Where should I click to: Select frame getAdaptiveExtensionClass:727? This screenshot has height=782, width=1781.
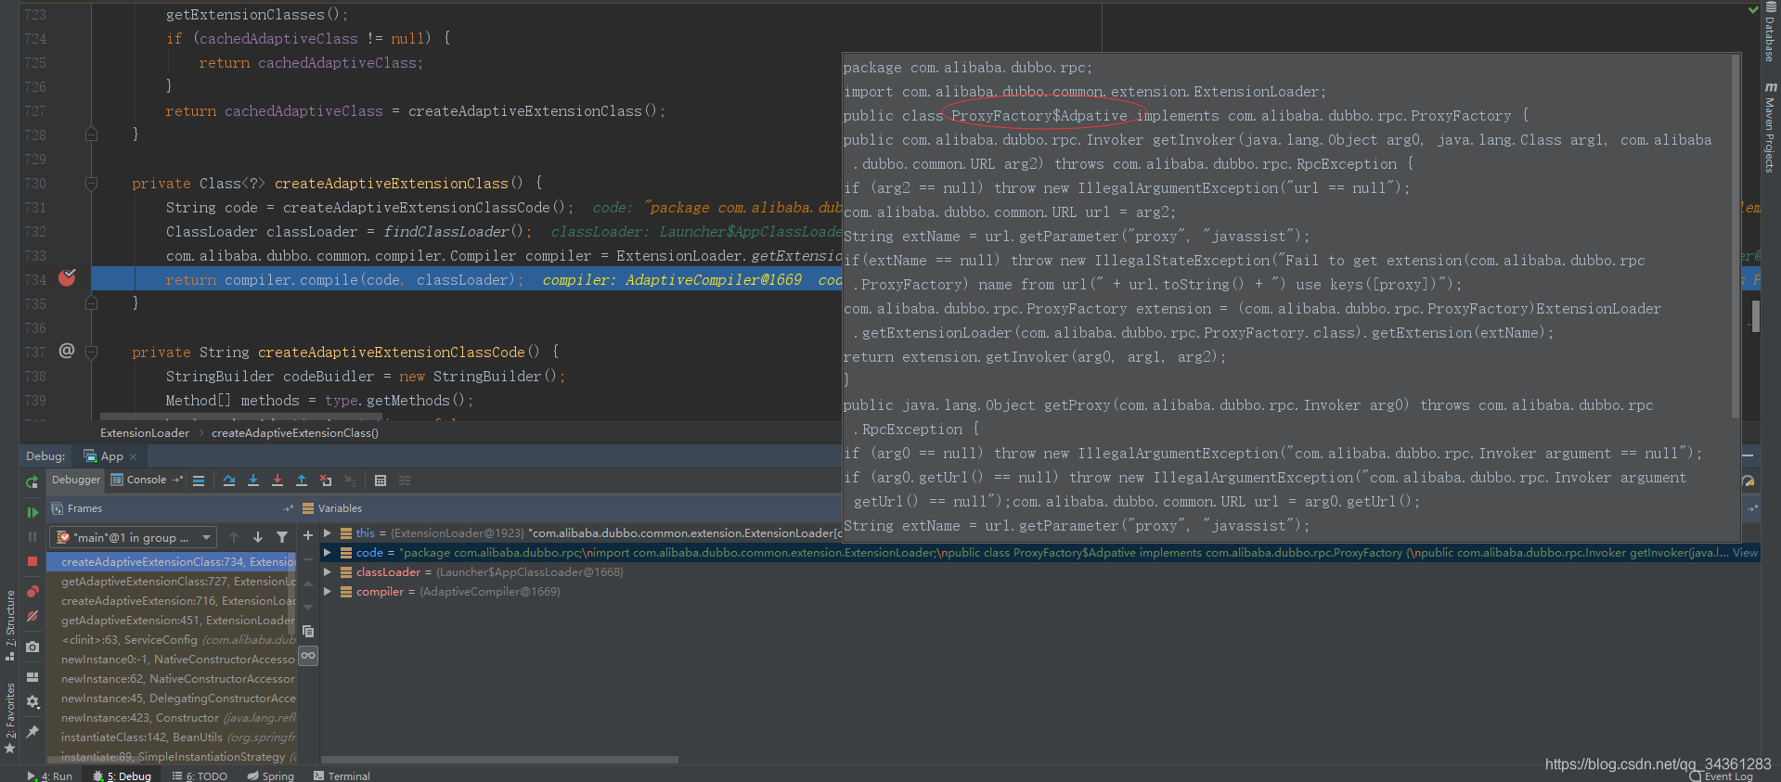coord(172,582)
